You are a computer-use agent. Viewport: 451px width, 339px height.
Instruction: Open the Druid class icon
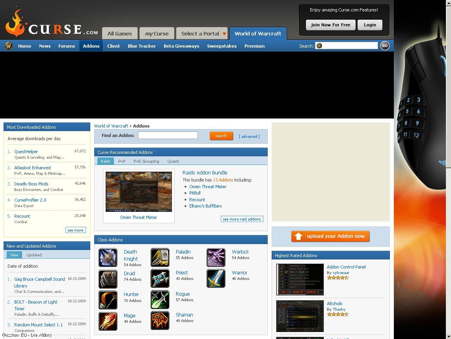(108, 279)
